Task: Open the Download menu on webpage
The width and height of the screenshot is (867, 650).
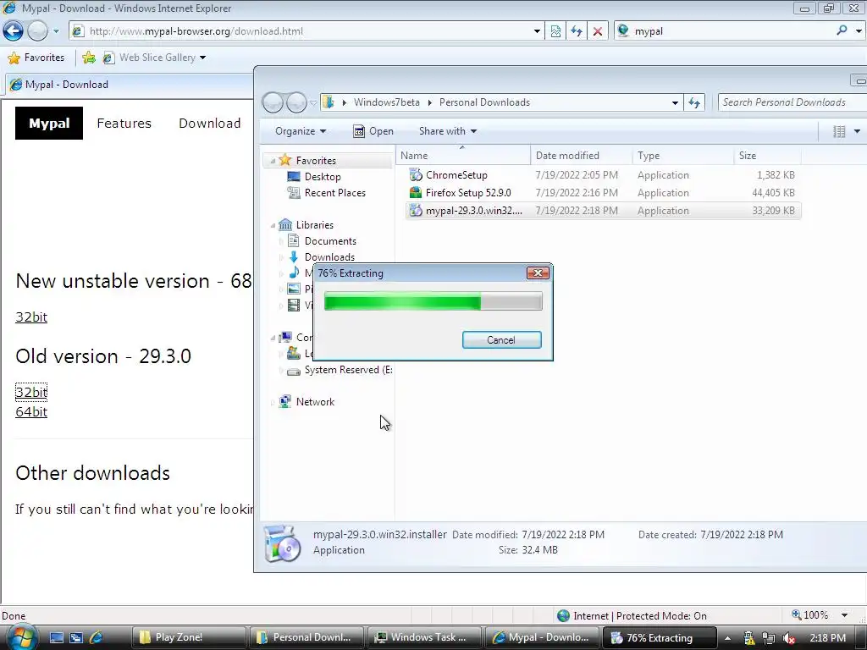Action: [x=210, y=124]
